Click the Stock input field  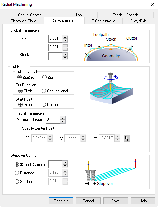tap(55, 56)
